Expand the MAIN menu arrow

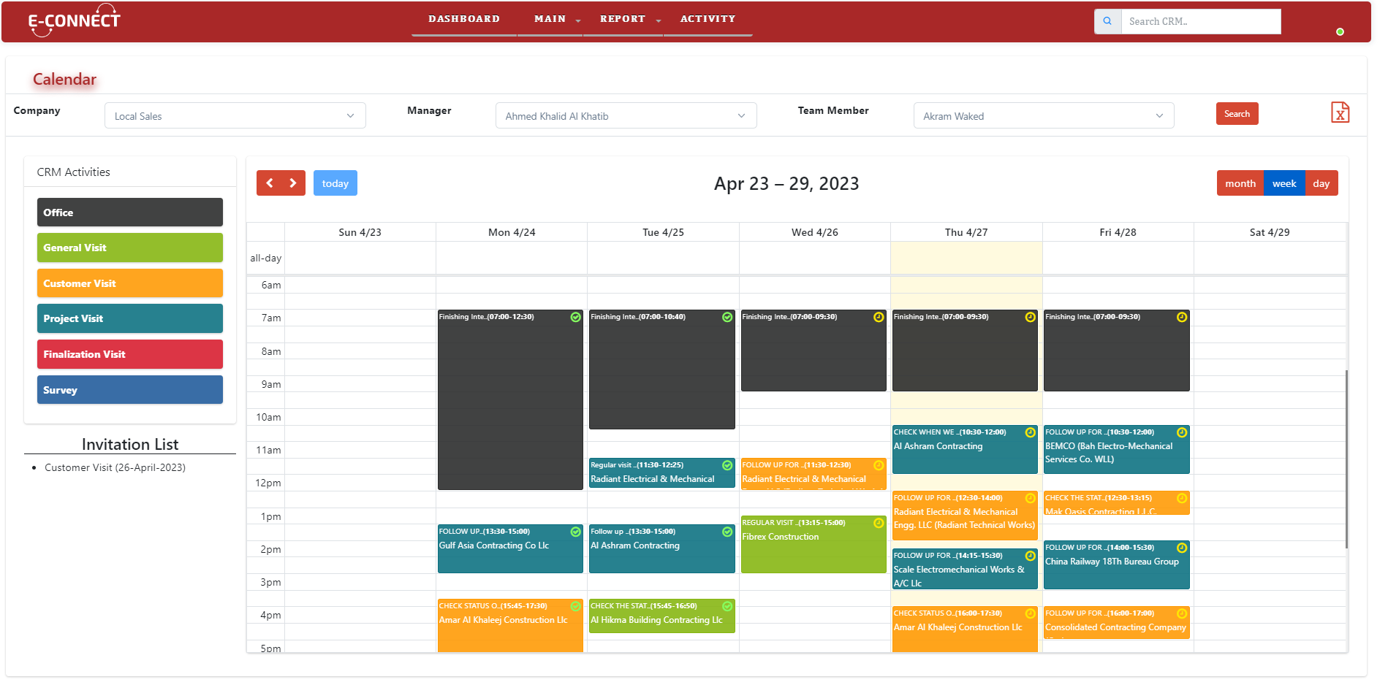pyautogui.click(x=578, y=20)
